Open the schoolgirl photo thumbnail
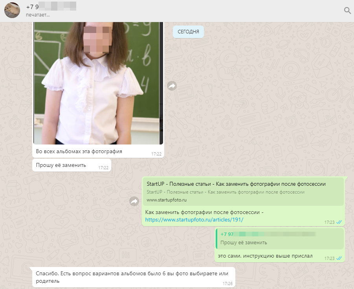The image size is (354, 289). 98,83
